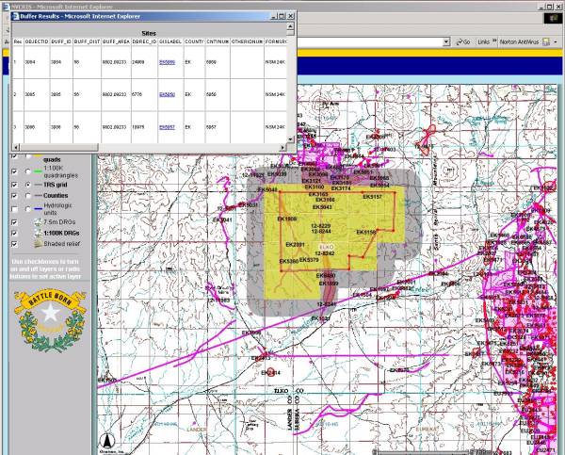Screen dimensions: 565x455
Task: Open the Norton AntiVirus dropdown arrow
Action: [560, 41]
